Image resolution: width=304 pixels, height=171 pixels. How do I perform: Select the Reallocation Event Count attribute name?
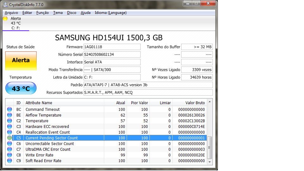[x=48, y=132]
